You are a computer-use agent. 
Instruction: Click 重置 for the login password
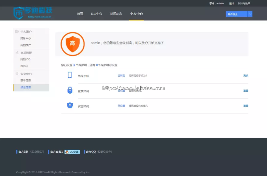tap(245, 91)
